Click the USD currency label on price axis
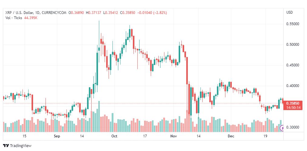307x151 pixels. (290, 12)
